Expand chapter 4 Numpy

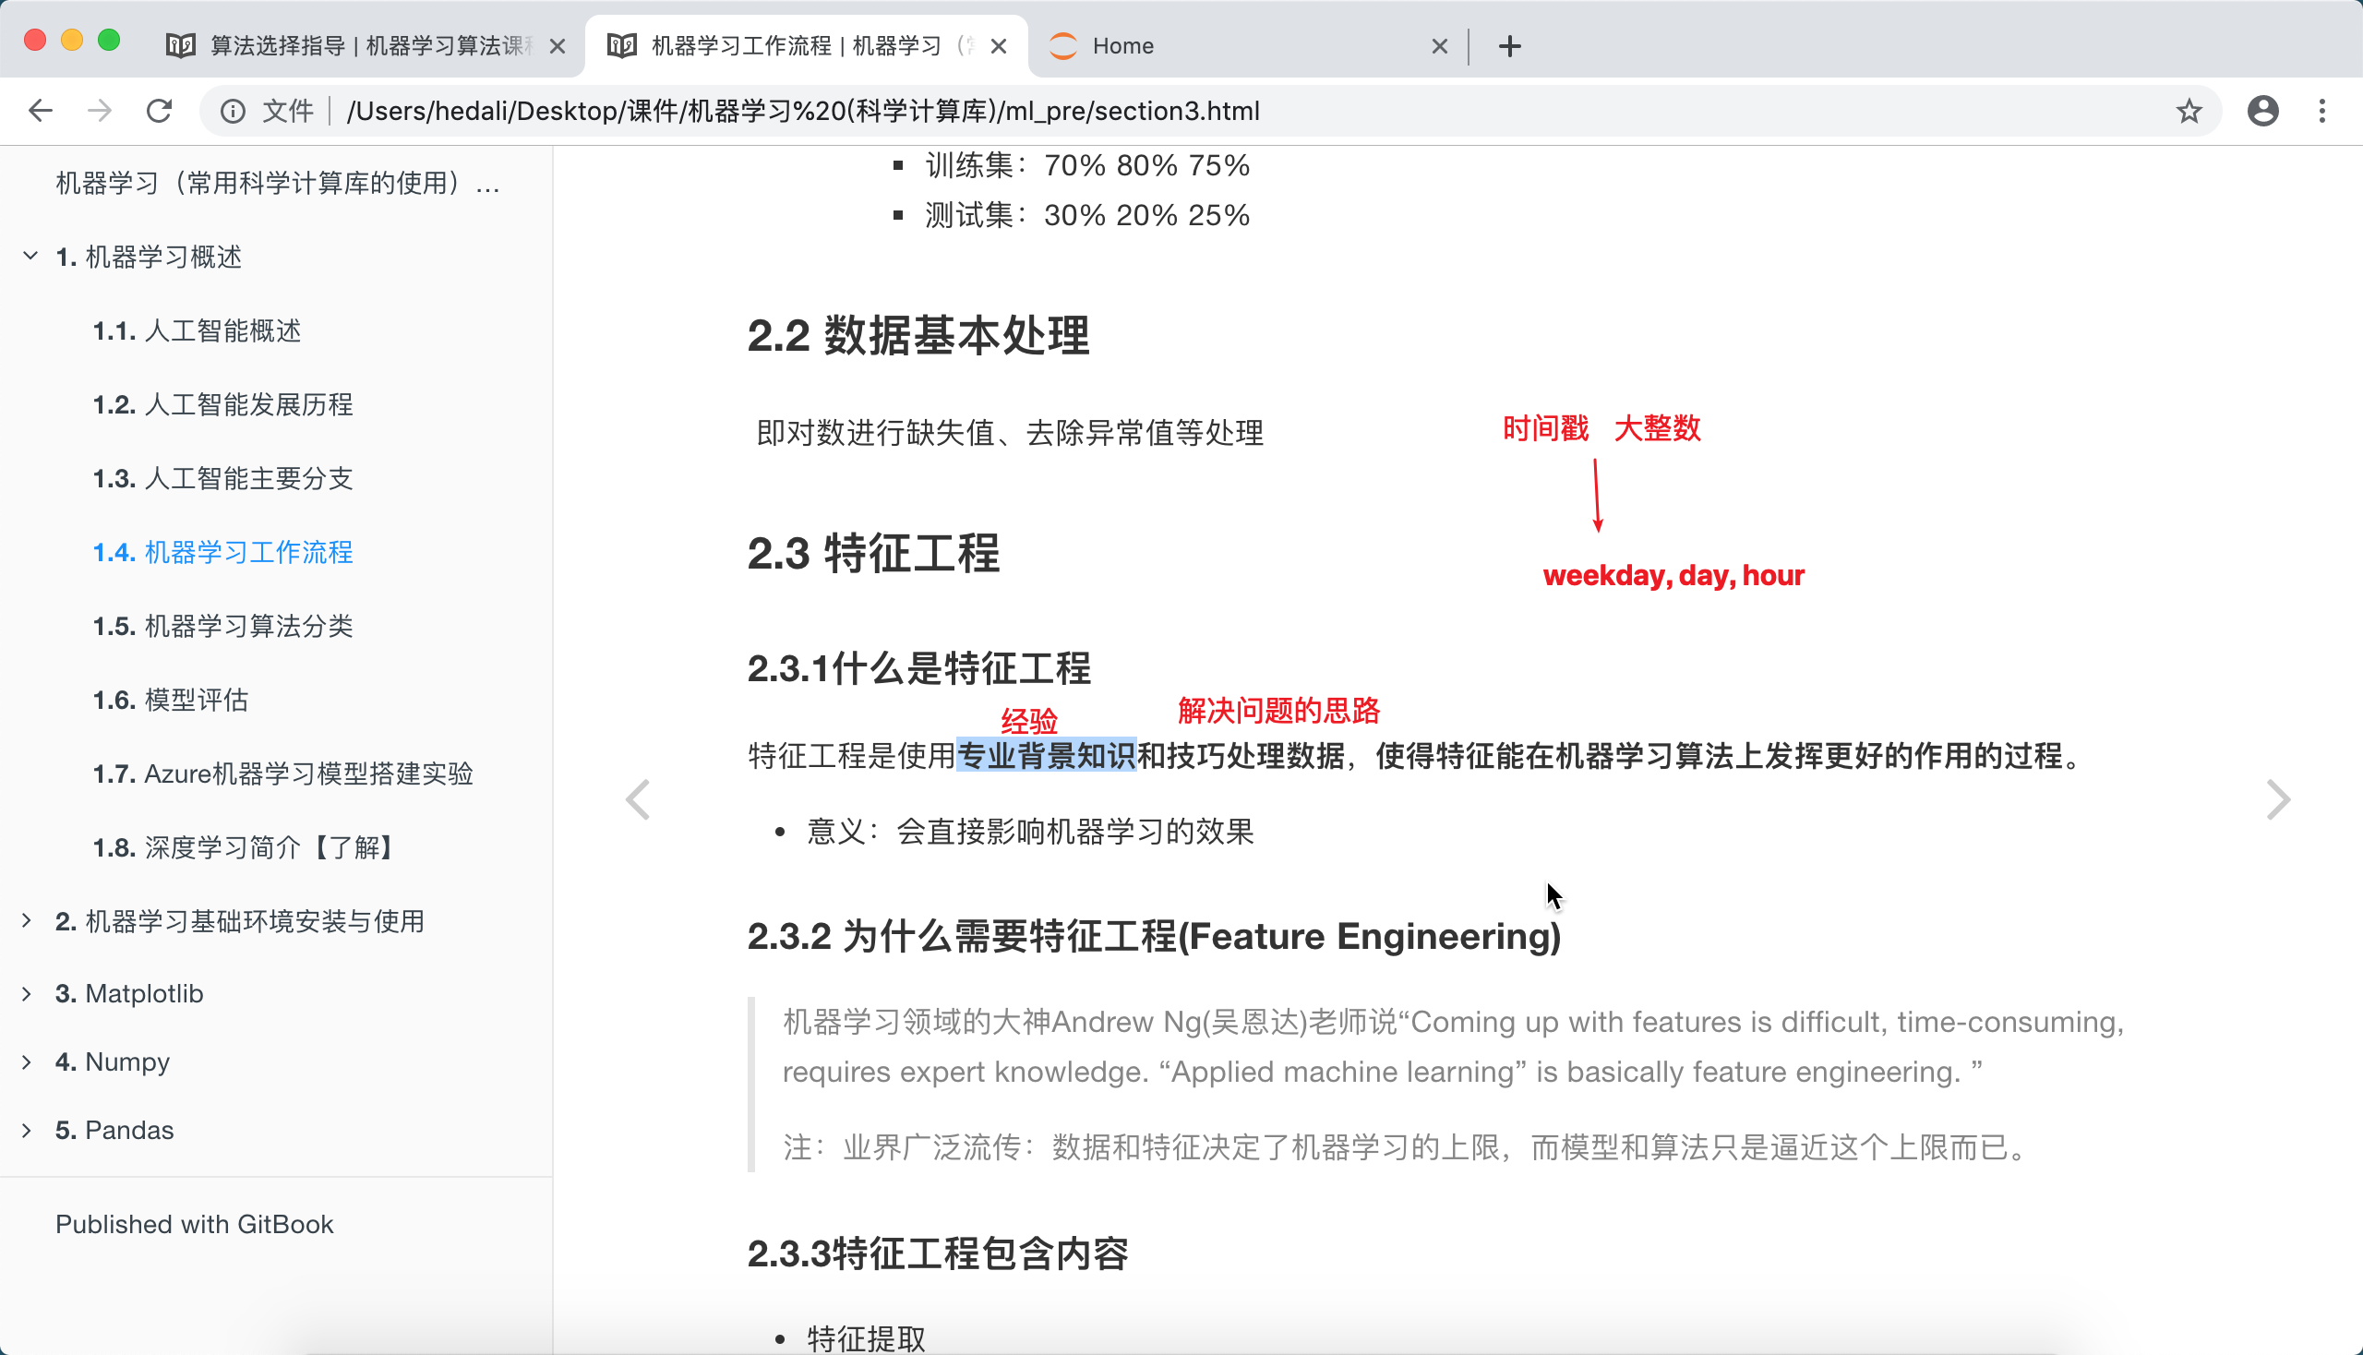point(27,1061)
